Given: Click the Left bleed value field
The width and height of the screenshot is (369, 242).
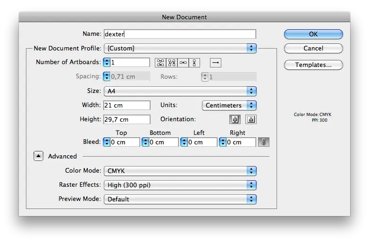Looking at the screenshot, I should [x=202, y=142].
